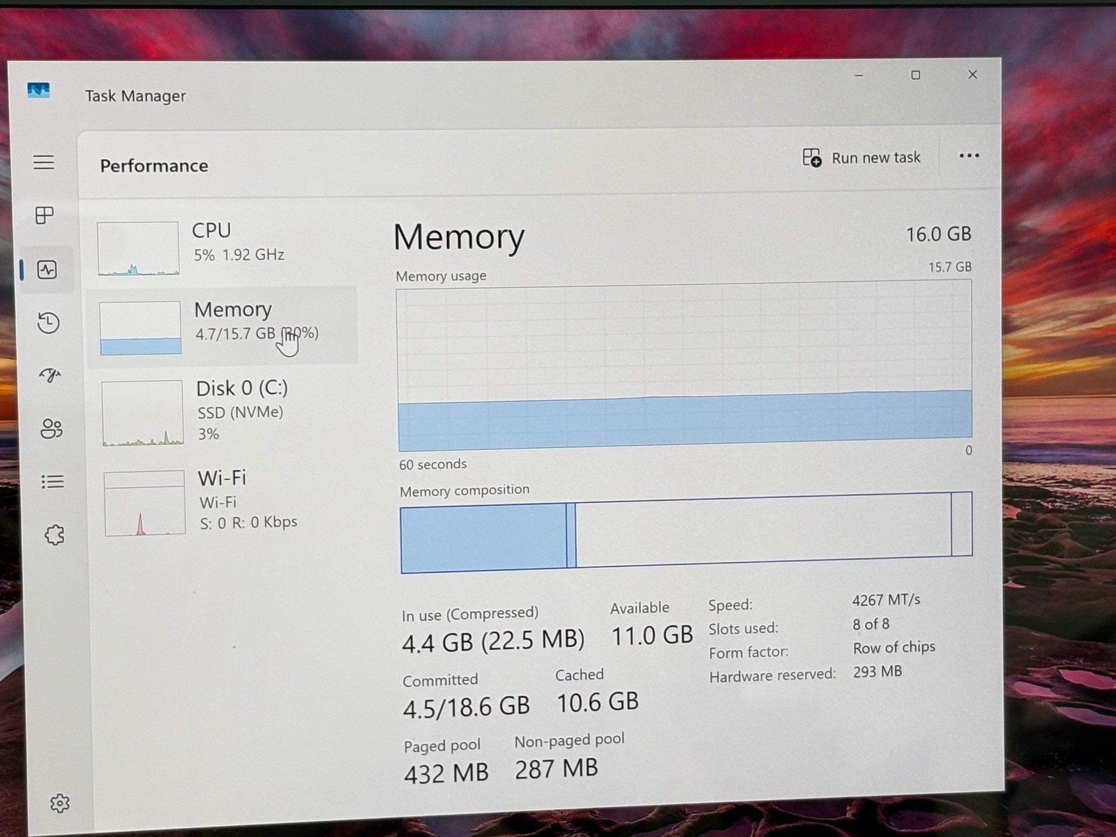Click the CPU mini graph thumbnail

click(138, 248)
